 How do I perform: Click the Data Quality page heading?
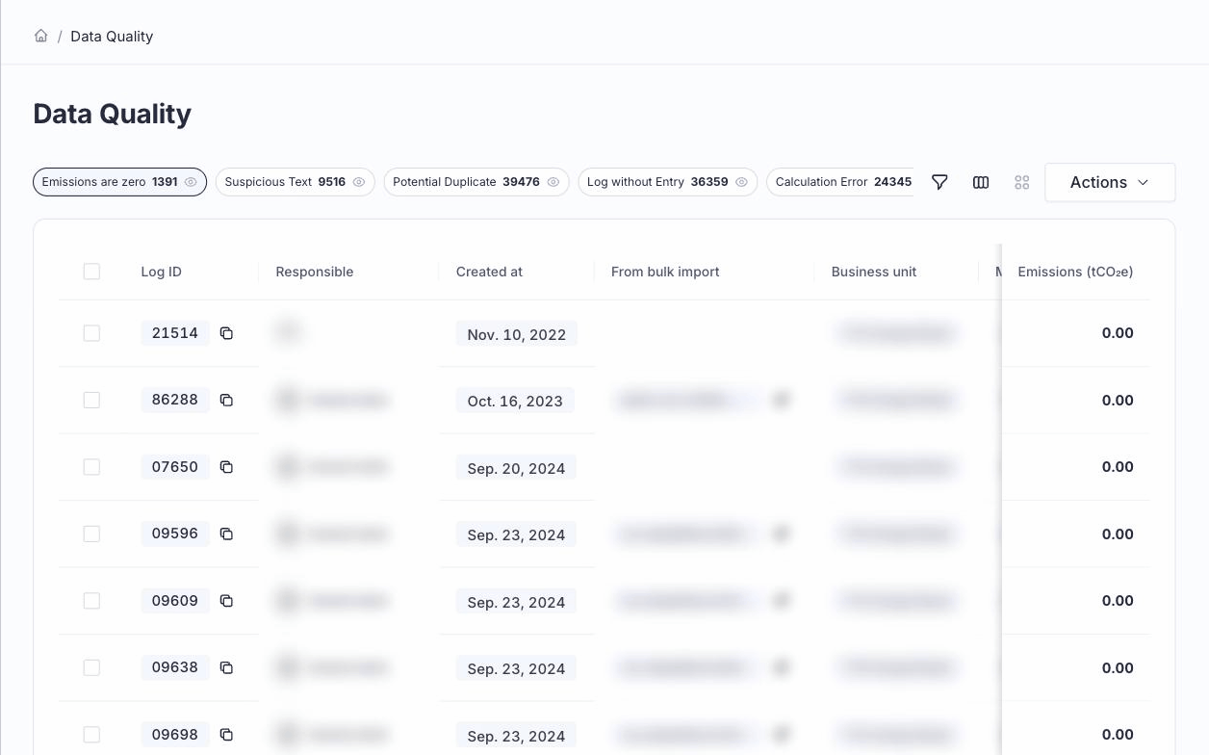(112, 114)
